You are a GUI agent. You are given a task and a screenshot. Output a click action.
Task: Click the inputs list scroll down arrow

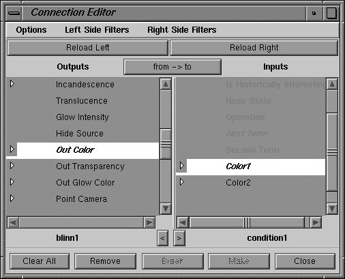coord(332,209)
